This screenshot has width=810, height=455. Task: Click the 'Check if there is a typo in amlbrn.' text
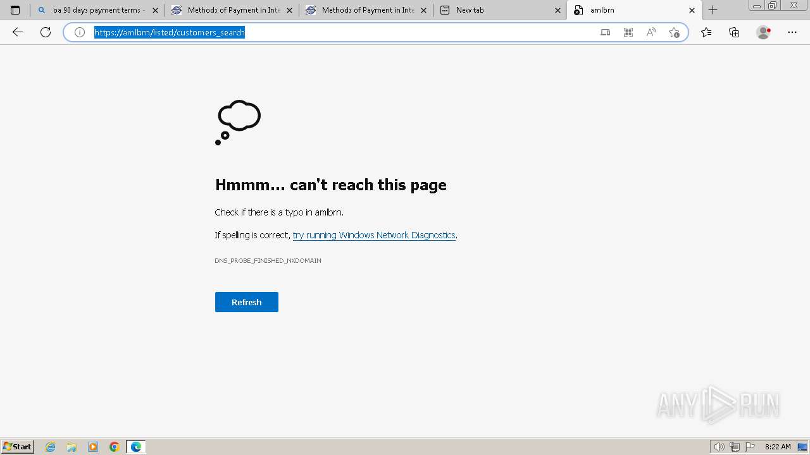(279, 212)
